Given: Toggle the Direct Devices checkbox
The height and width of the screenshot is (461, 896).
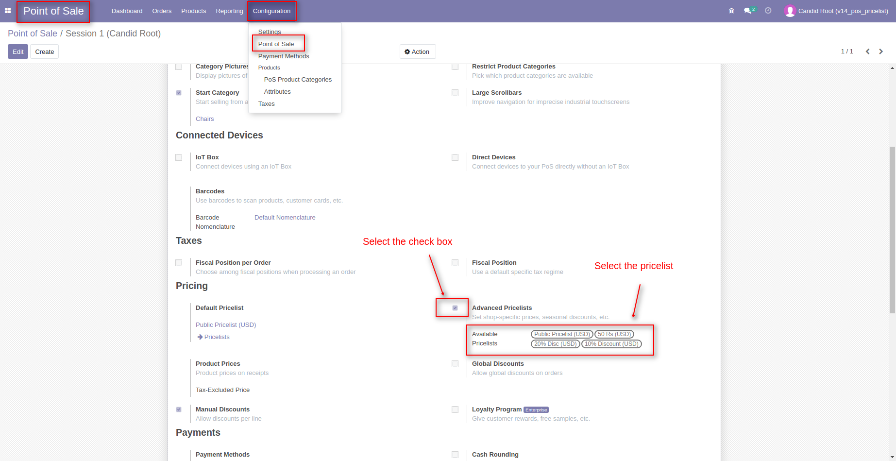Looking at the screenshot, I should [455, 157].
